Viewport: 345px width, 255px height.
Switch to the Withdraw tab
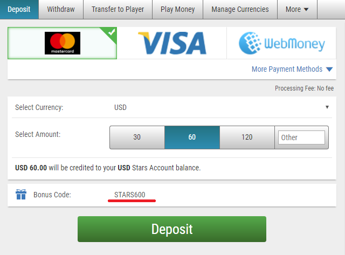[61, 10]
